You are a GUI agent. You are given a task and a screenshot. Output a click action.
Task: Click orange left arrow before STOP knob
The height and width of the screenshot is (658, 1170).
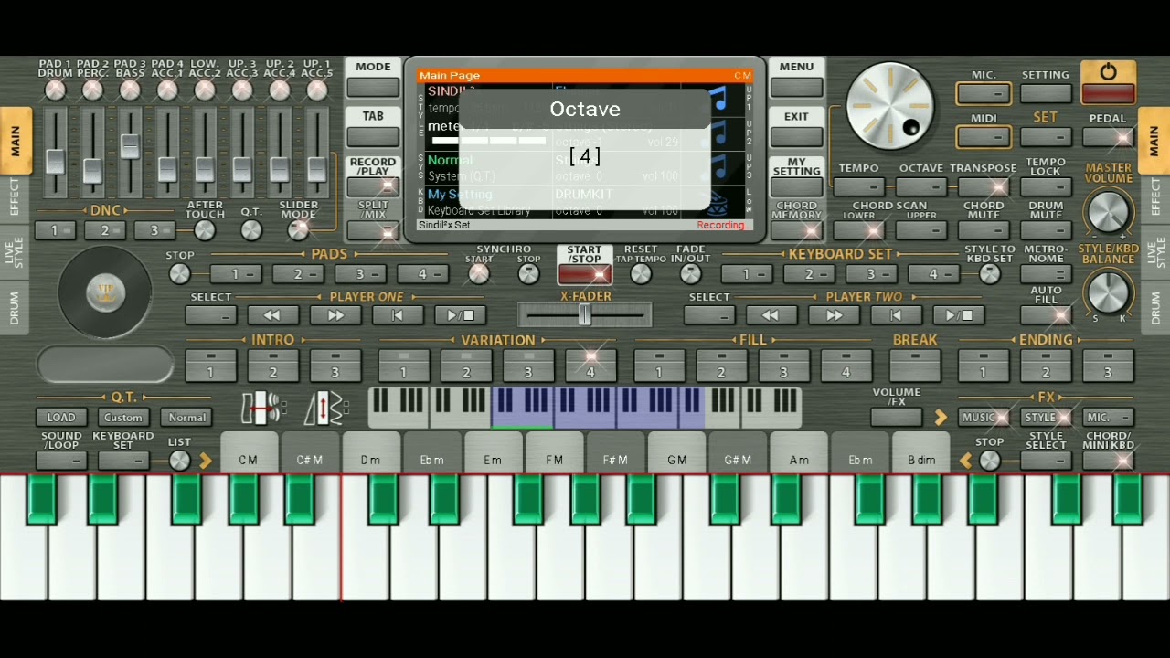[965, 461]
